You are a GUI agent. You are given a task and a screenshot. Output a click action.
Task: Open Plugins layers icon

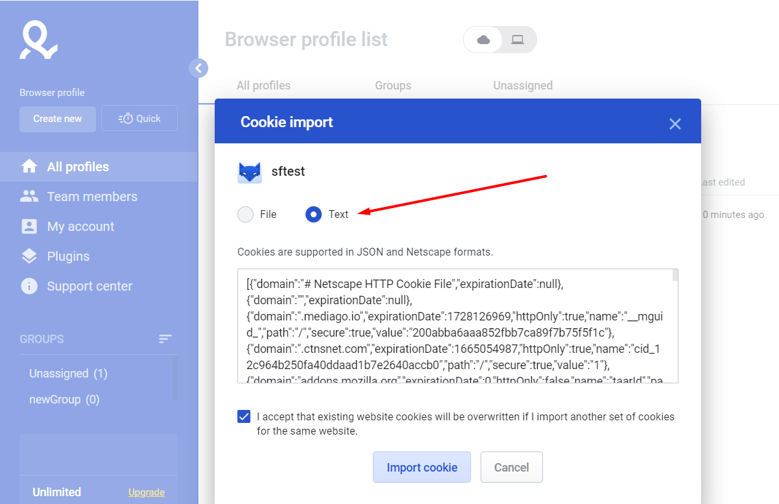click(x=29, y=256)
